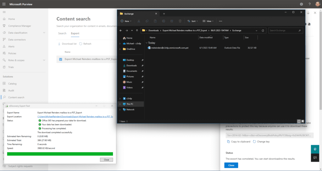Refresh the export list
Viewport: 322px width, 171px height.
click(85, 44)
